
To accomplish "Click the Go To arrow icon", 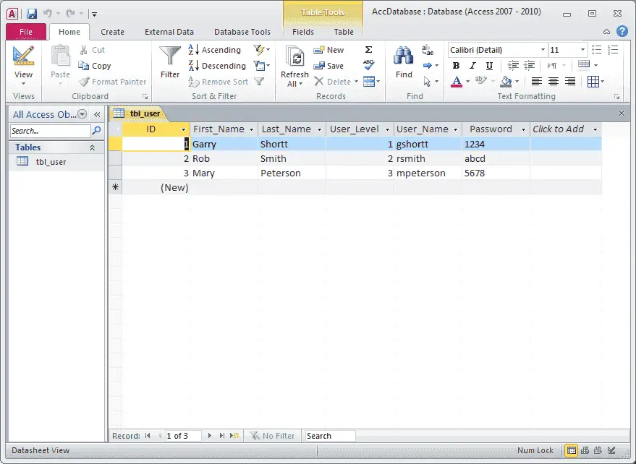I will pyautogui.click(x=427, y=65).
